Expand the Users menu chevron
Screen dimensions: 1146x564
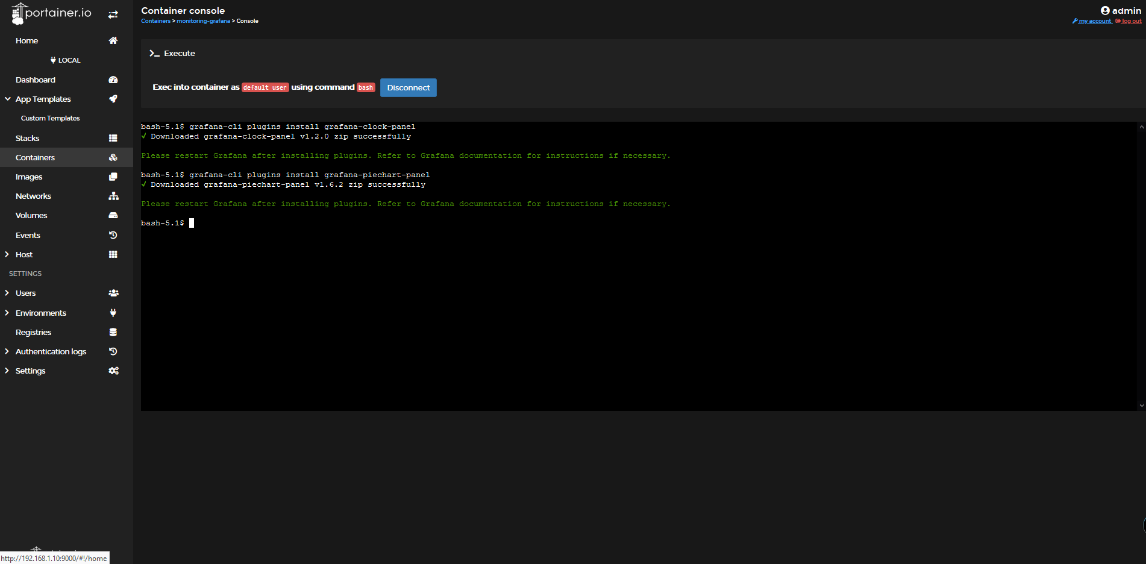[x=7, y=293]
